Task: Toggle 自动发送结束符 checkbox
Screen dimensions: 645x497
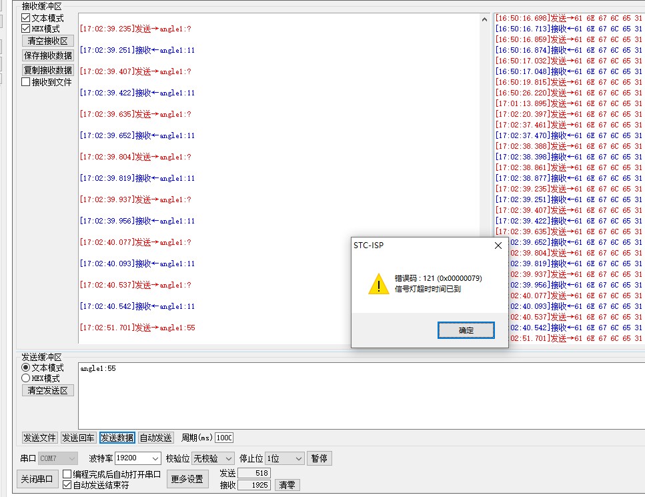Action: click(x=67, y=484)
